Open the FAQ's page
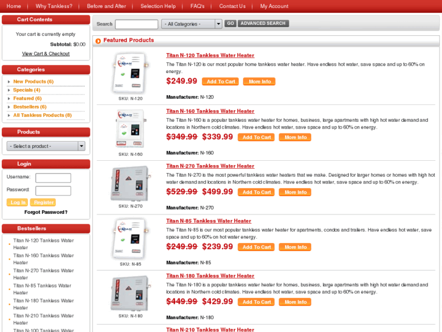This screenshot has width=442, height=332. [x=198, y=6]
